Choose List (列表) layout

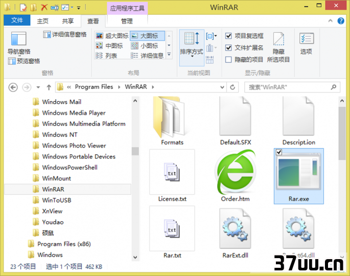(106, 55)
